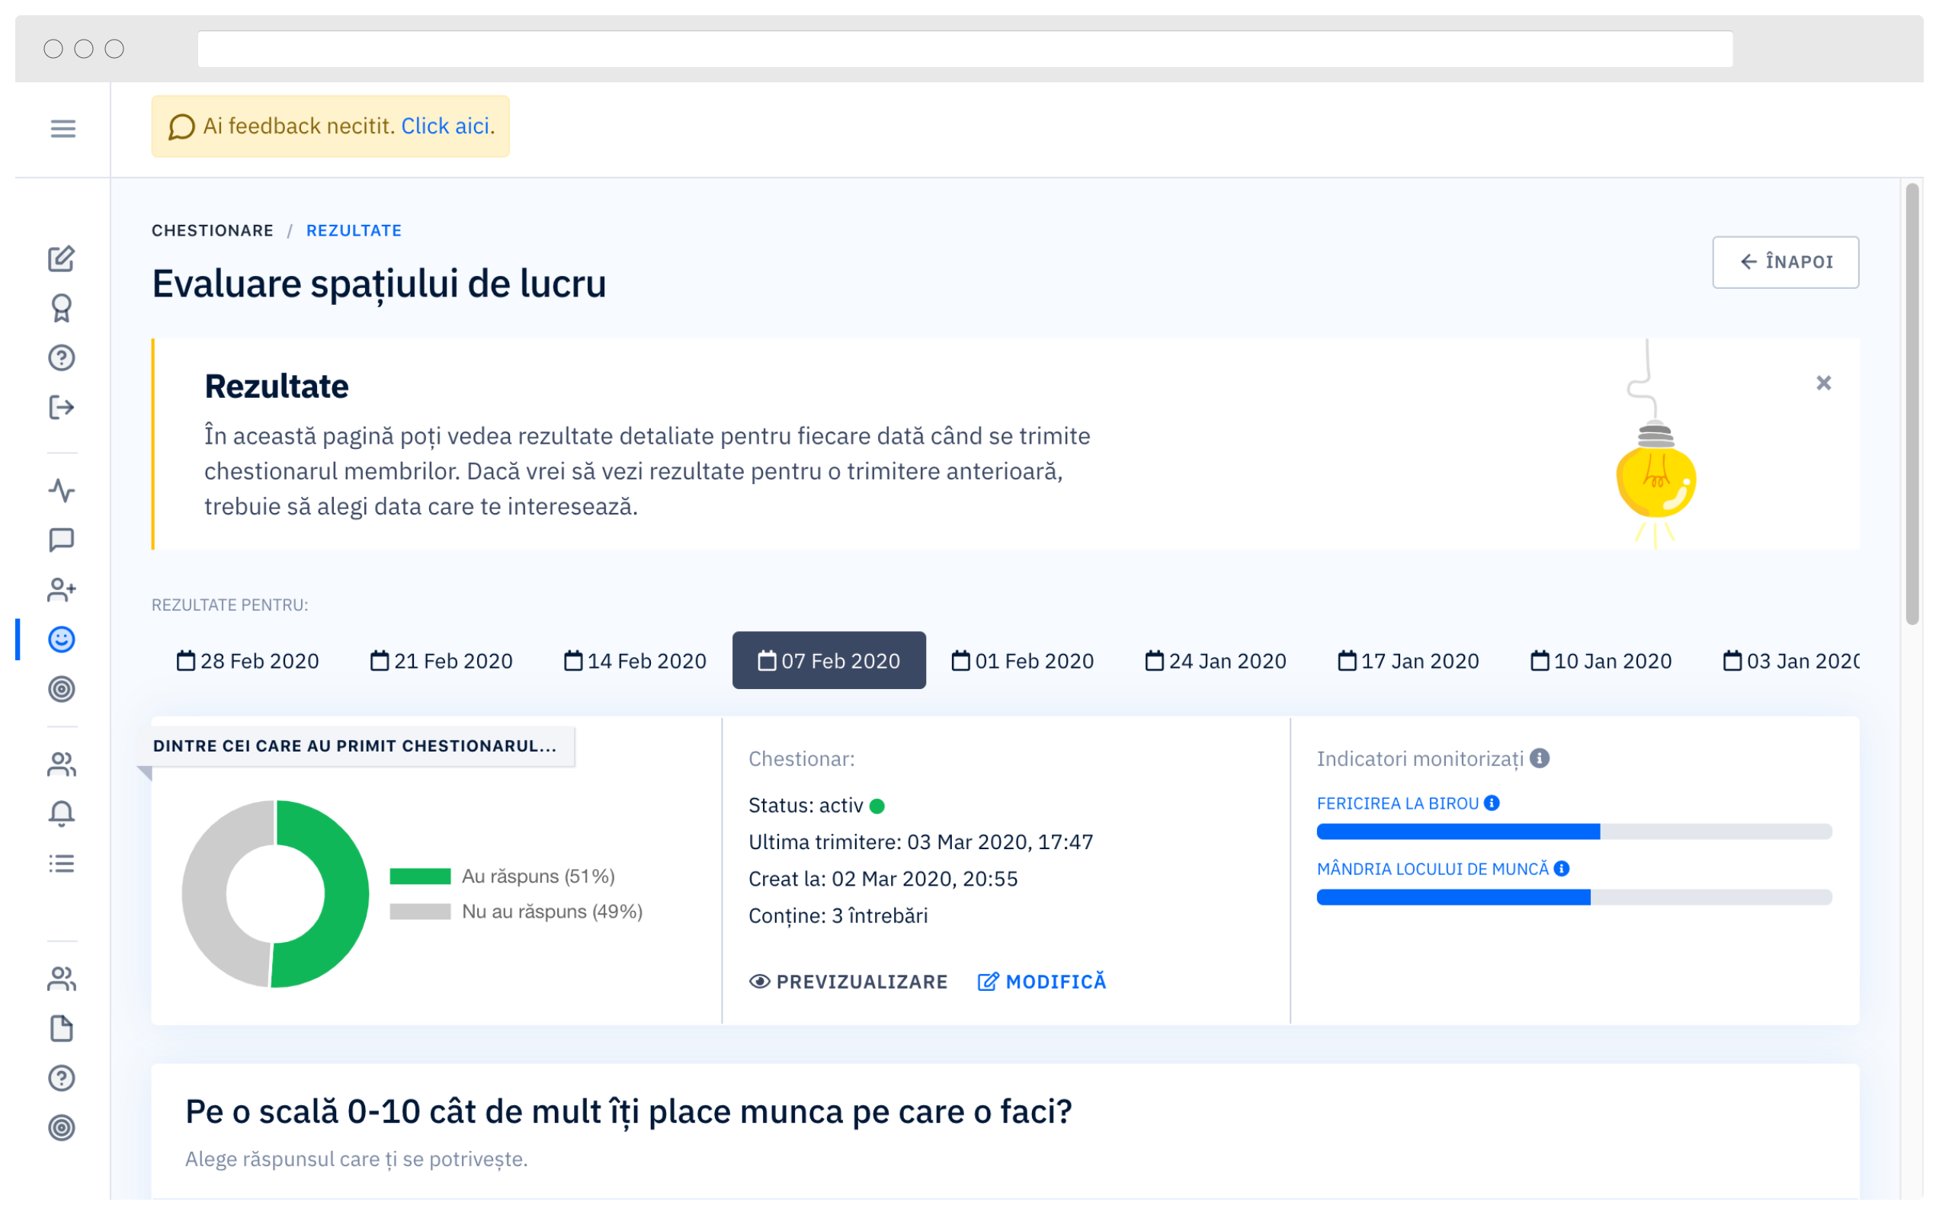Open the 'Click aici' feedback link
The image size is (1939, 1215).
click(446, 127)
